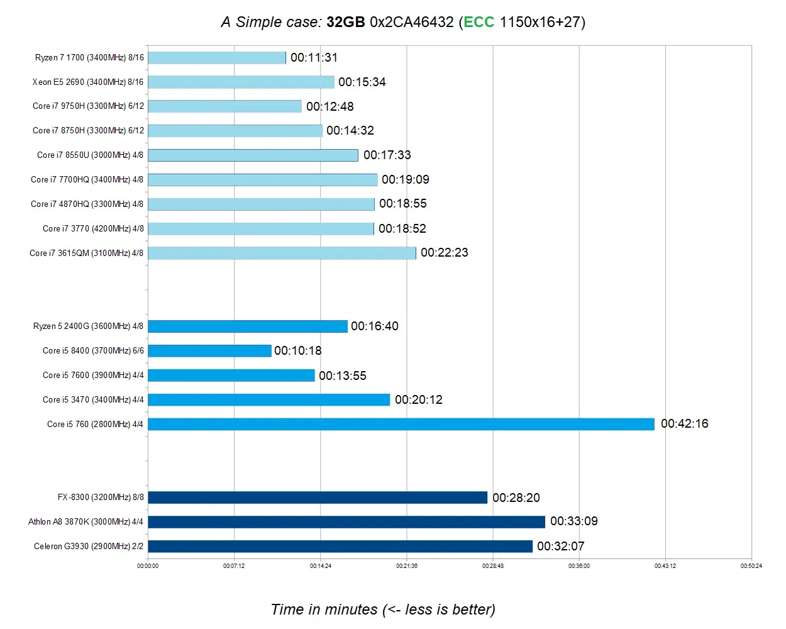The image size is (786, 629).
Task: Click the Core i5 8400 bar
Action: click(x=209, y=351)
